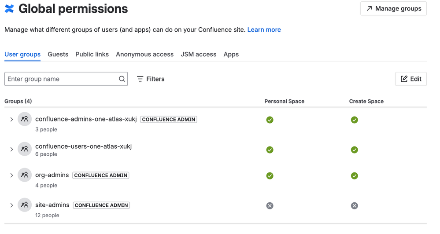This screenshot has height=234, width=440.
Task: Open the Learn more link
Action: point(264,30)
